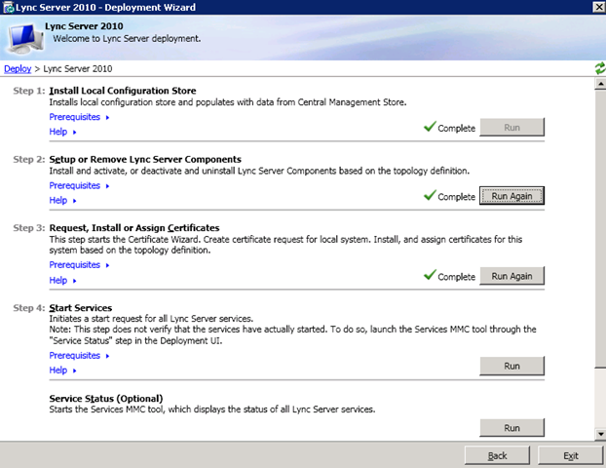Image resolution: width=606 pixels, height=468 pixels.
Task: Expand Help under Setup or Remove Components
Action: tap(59, 200)
